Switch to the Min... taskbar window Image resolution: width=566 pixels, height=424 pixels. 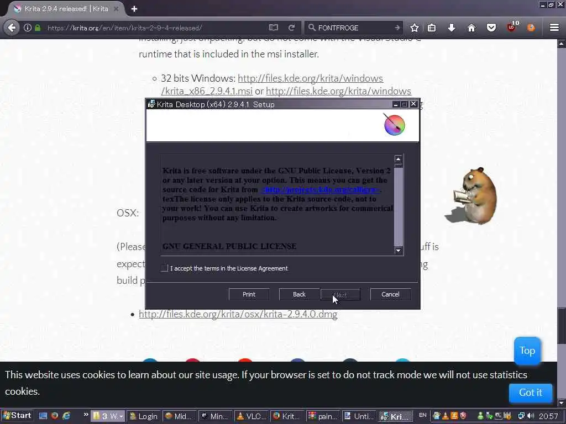[x=215, y=416]
